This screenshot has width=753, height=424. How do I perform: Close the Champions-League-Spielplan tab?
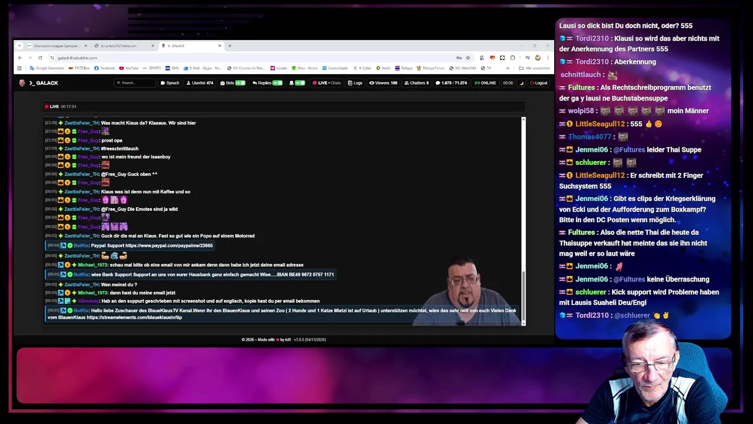(86, 45)
